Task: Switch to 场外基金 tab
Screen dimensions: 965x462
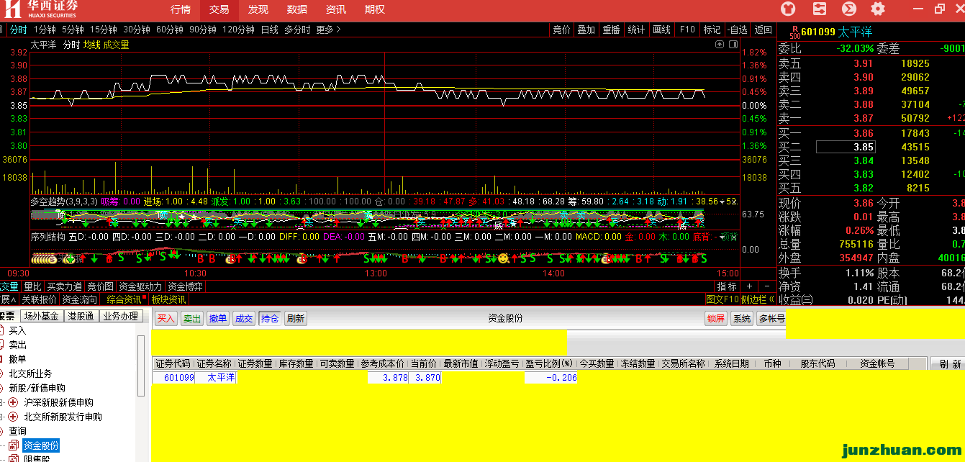Action: coord(41,316)
